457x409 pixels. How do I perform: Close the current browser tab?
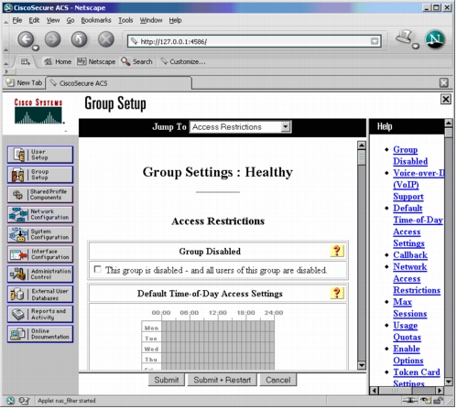click(444, 82)
